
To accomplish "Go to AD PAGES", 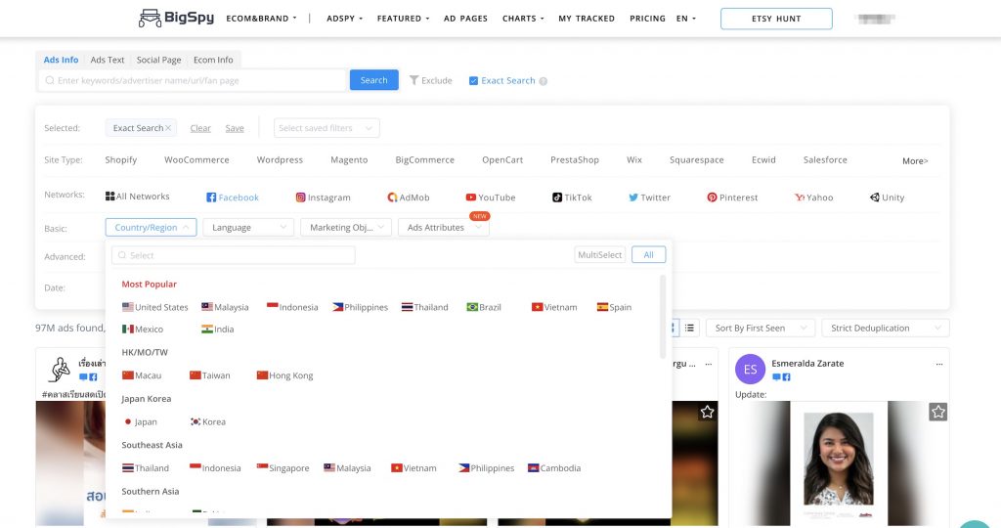I will [465, 19].
